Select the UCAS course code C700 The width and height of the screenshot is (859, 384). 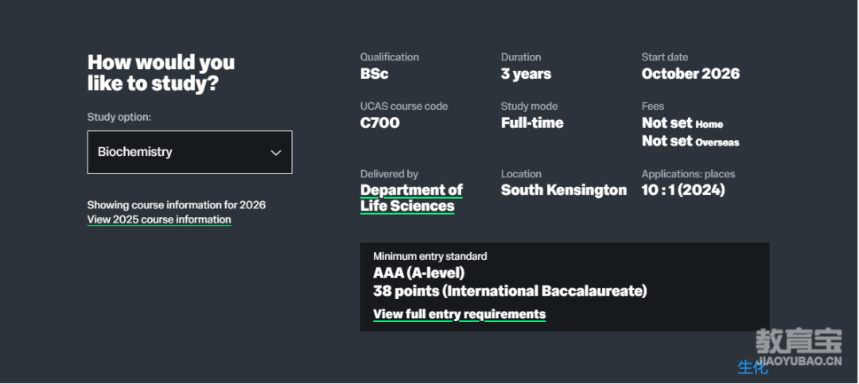(379, 122)
